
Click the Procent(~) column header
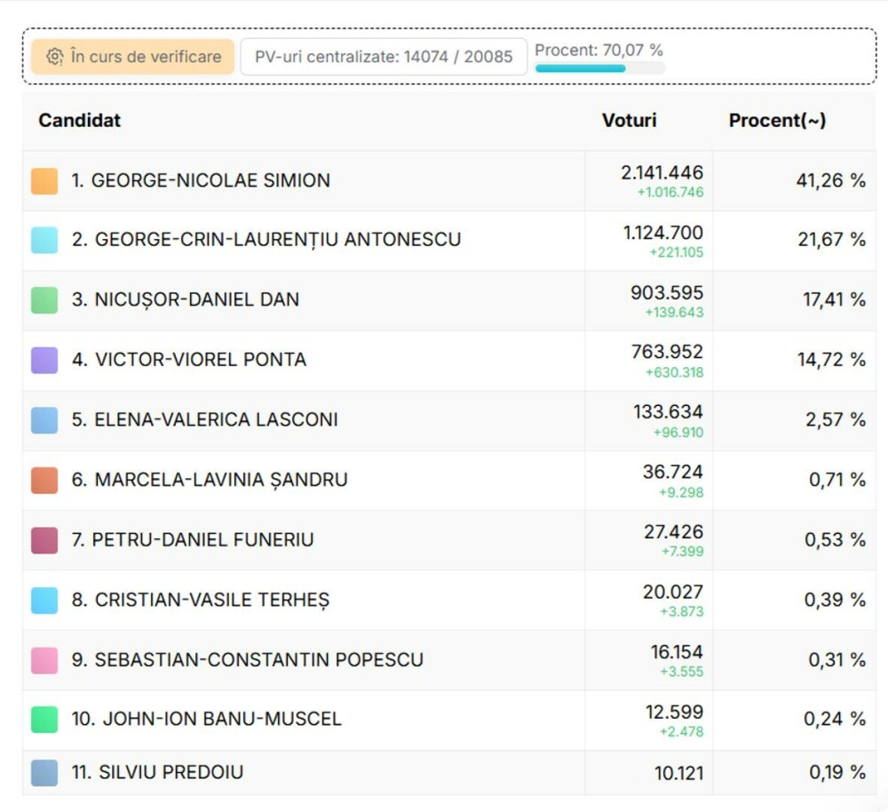click(x=777, y=120)
